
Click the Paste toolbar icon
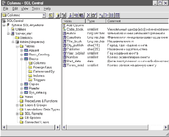(x=81, y=15)
